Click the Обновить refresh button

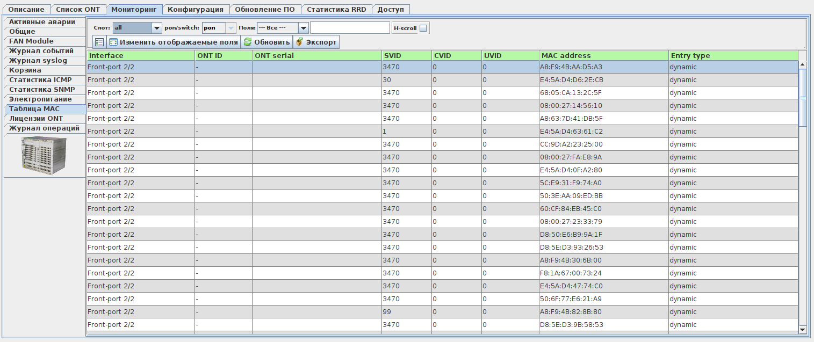pos(266,42)
